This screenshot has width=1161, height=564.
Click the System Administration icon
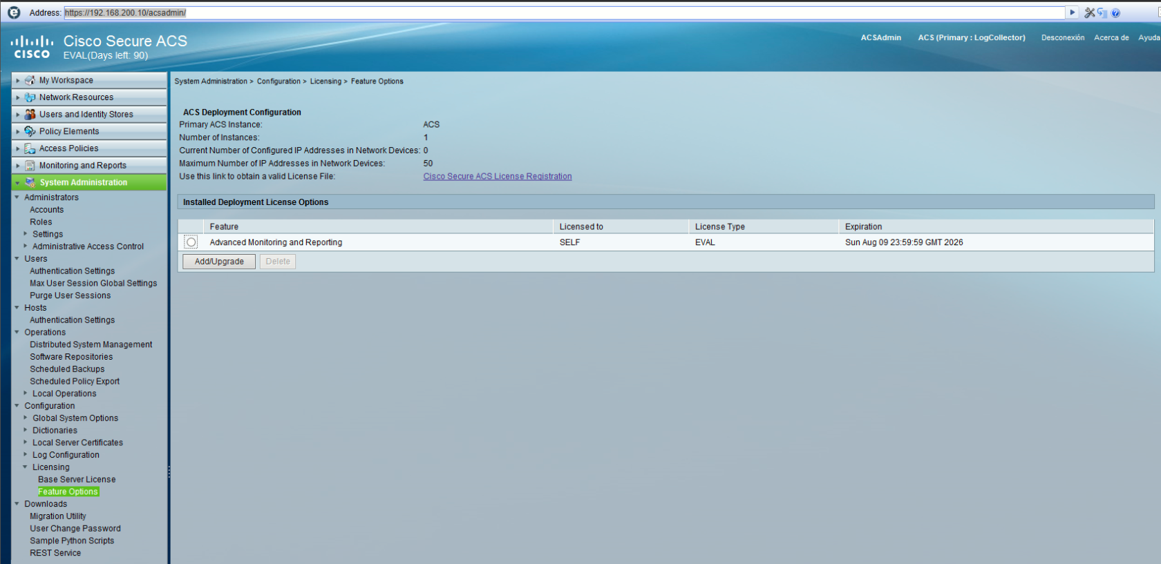click(x=30, y=182)
